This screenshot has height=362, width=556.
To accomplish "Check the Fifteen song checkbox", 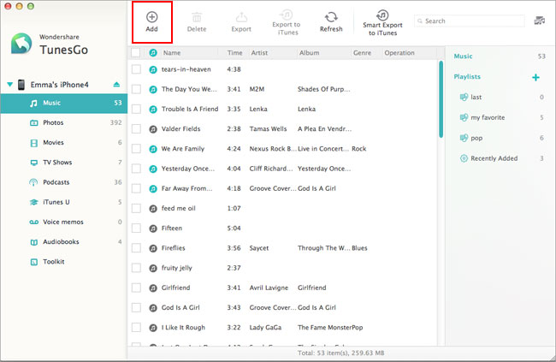I will [x=136, y=228].
